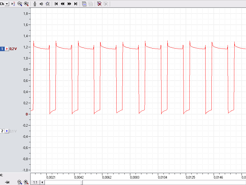Click the Ch label in the toolbar
The height and width of the screenshot is (185, 246).
[2, 4]
